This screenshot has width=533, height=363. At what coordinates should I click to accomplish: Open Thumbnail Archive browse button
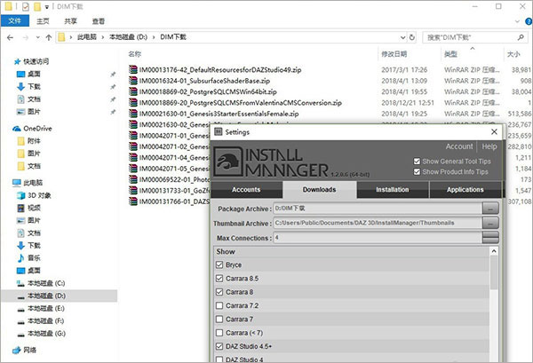(490, 223)
